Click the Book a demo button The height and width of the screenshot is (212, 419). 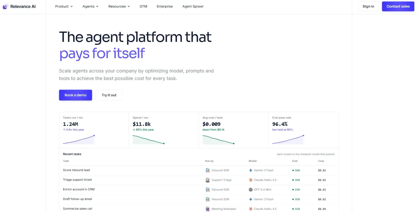click(x=75, y=95)
